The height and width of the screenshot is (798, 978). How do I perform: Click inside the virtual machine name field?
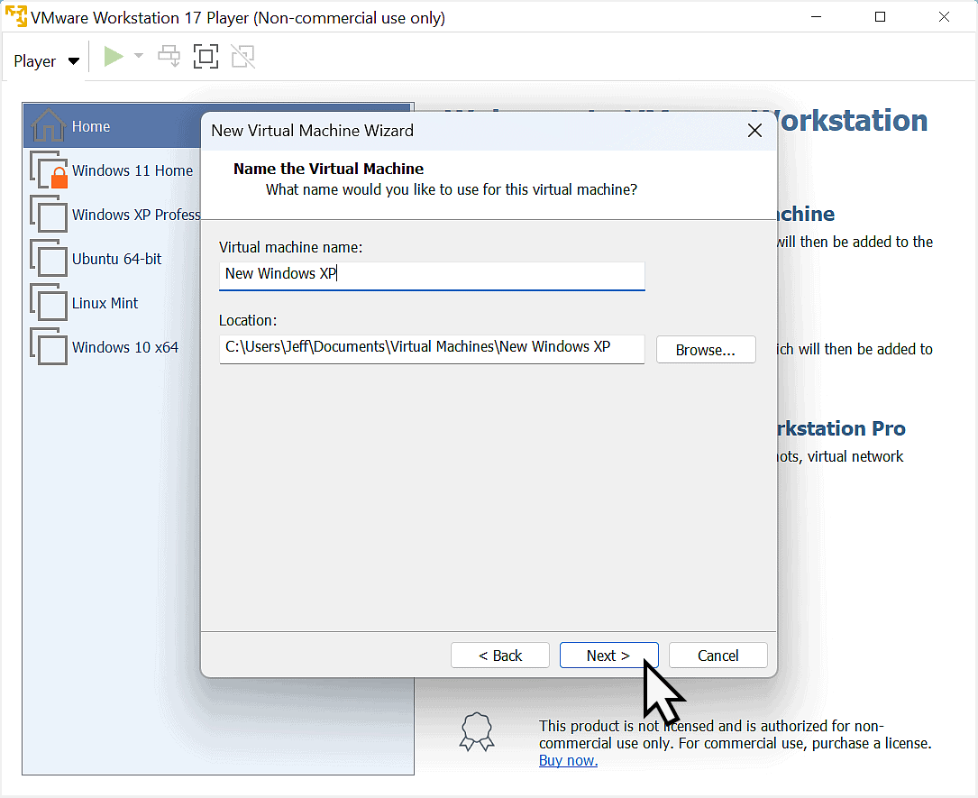[x=431, y=275]
